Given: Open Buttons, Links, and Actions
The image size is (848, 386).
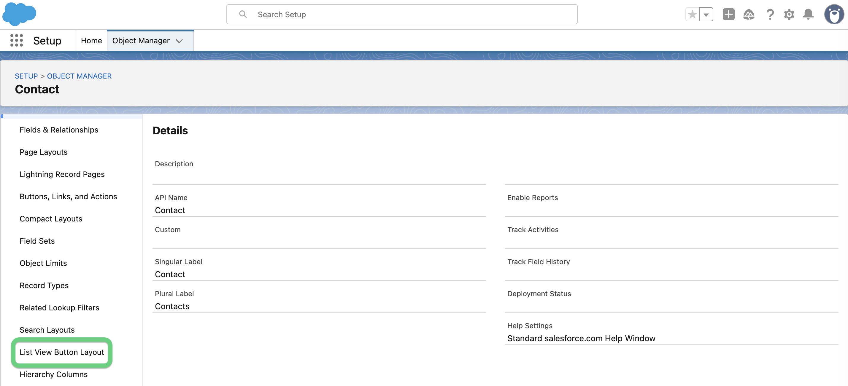Looking at the screenshot, I should coord(68,197).
